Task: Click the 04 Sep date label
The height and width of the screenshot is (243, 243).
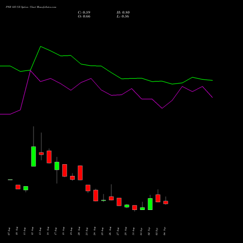Action: [165, 231]
